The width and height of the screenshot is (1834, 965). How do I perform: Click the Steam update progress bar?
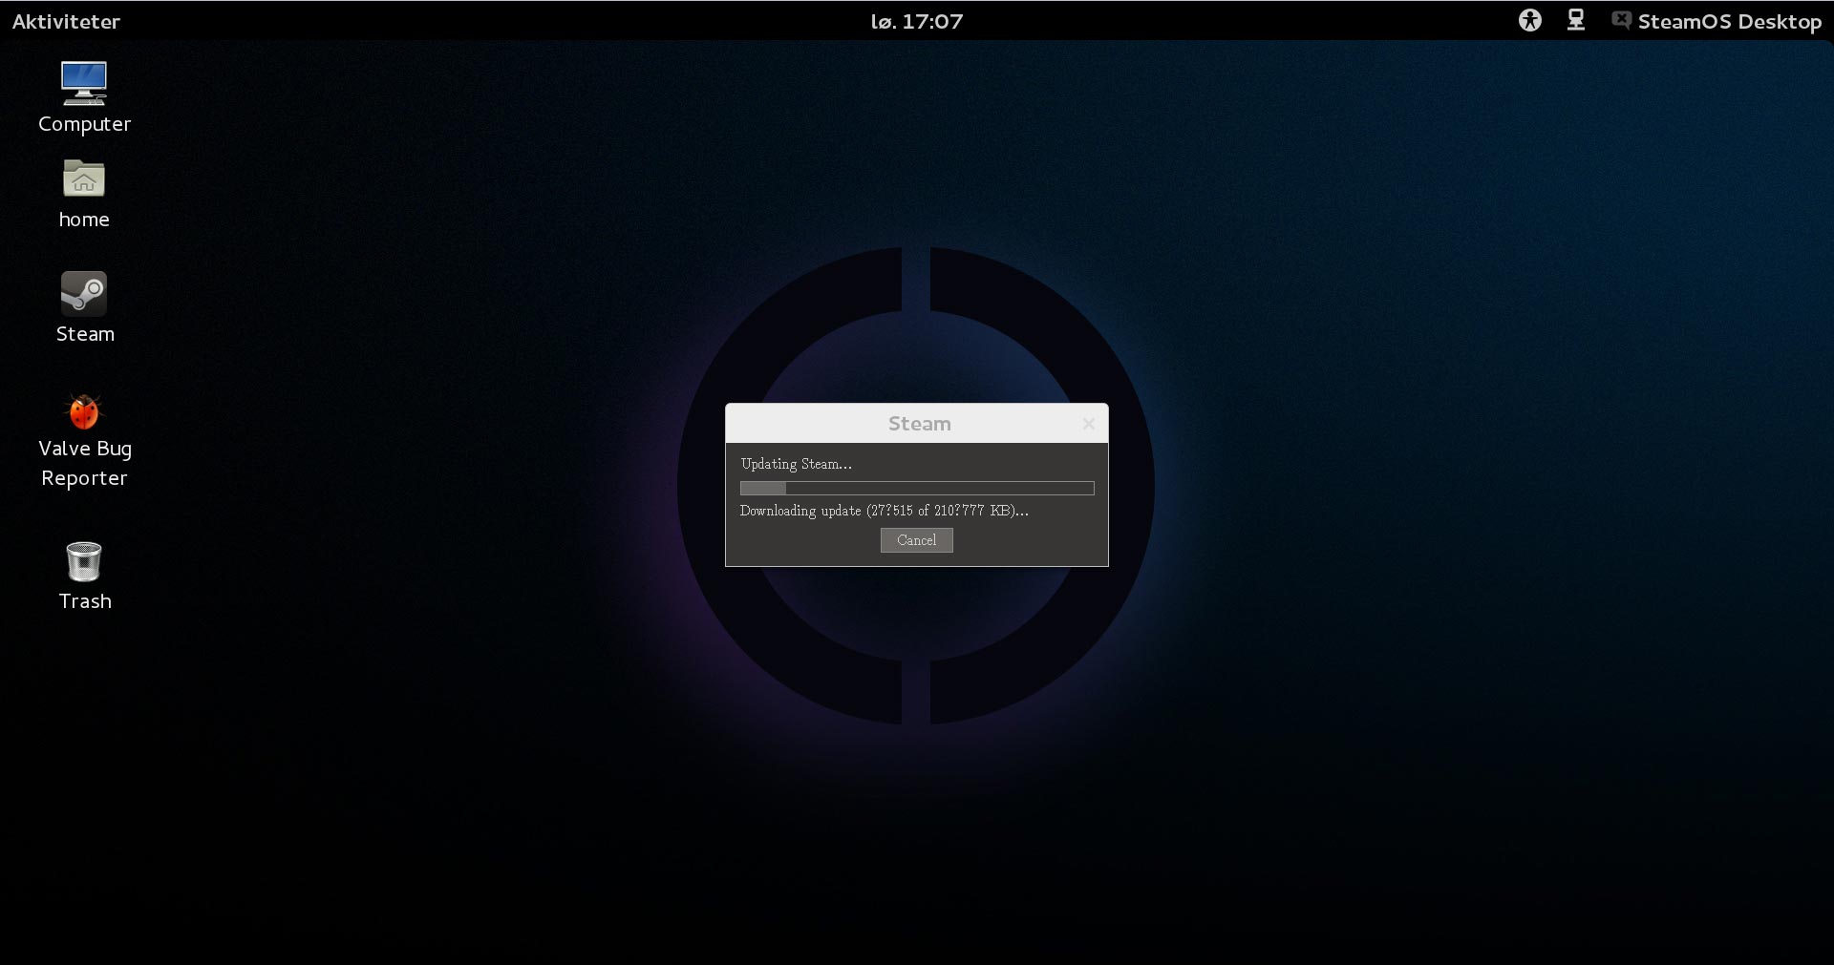[x=917, y=488]
